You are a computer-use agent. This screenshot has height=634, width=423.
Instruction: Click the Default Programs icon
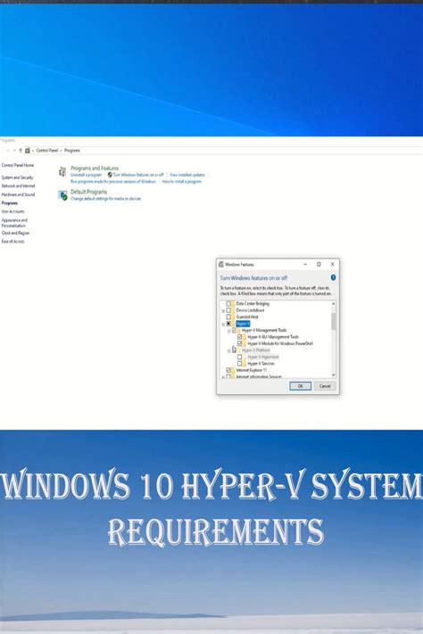click(x=62, y=195)
